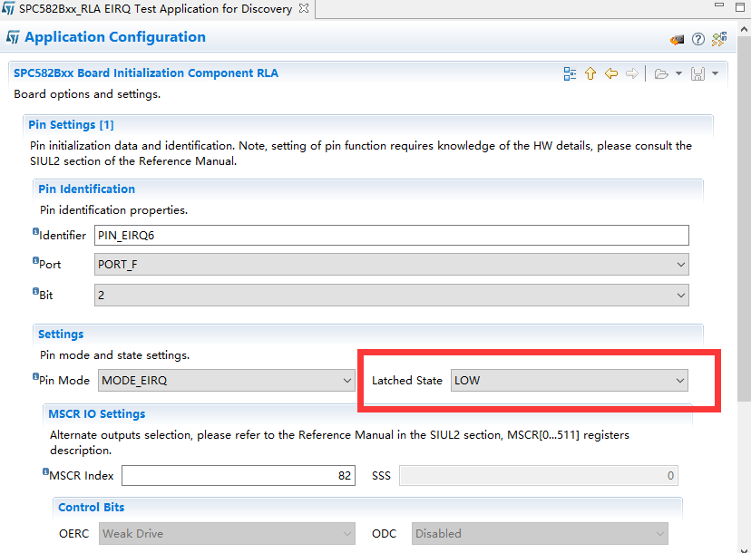751x553 pixels.
Task: Navigate up using the yellow up-arrow icon
Action: pyautogui.click(x=590, y=73)
